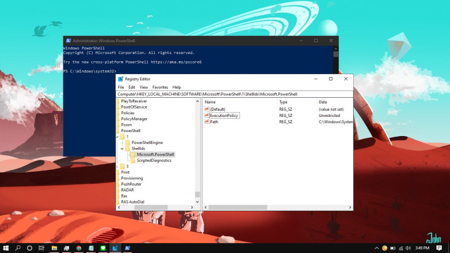Click the ShellIds folder icon
This screenshot has width=450, height=253.
pos(128,148)
